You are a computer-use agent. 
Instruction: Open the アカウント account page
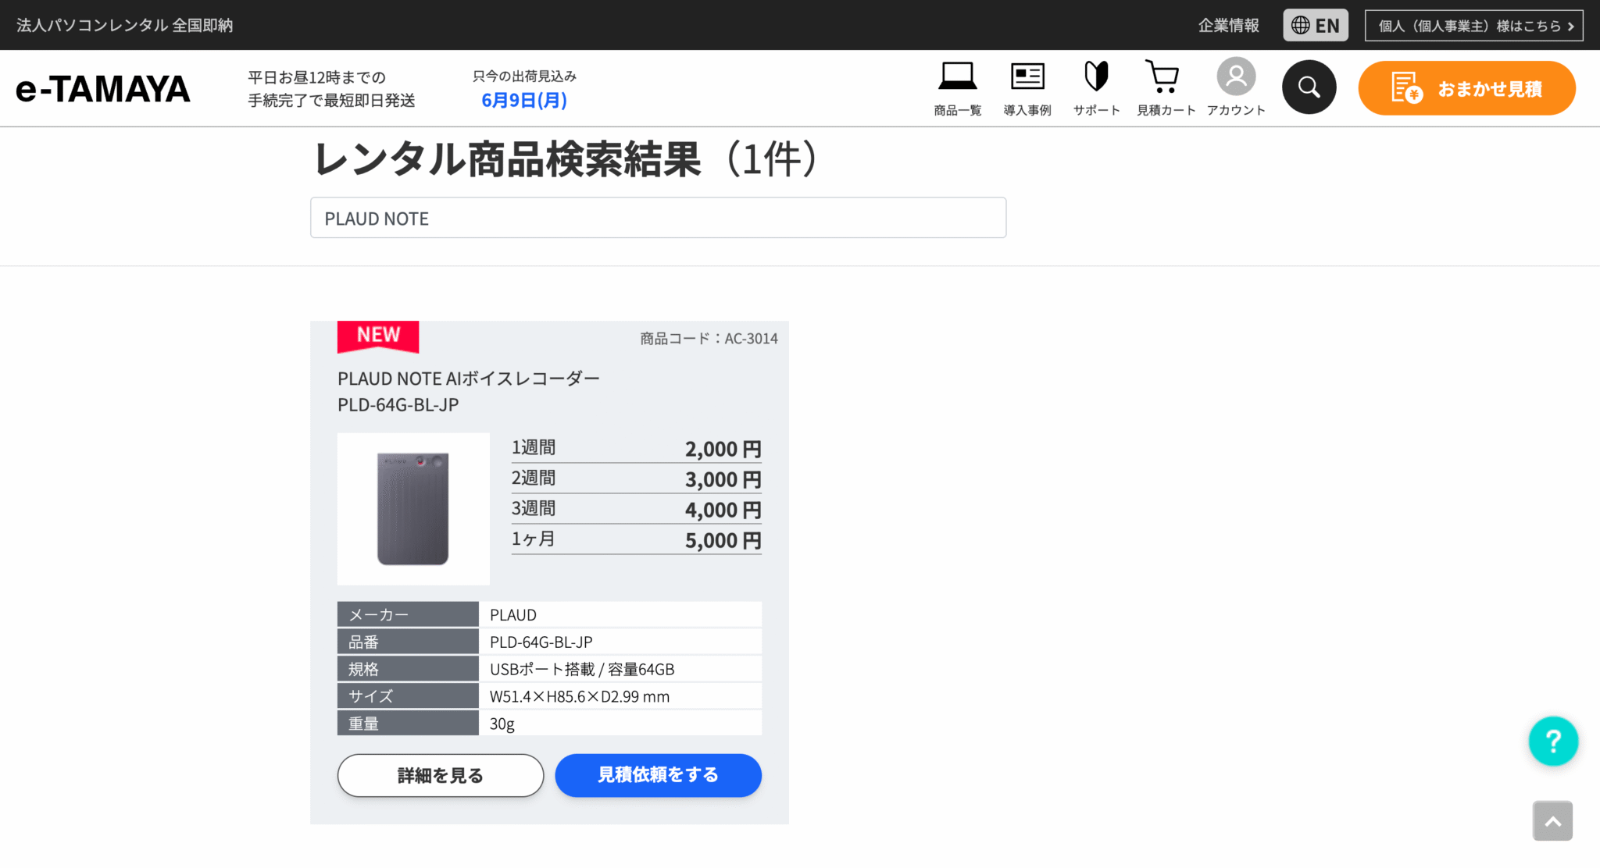click(1236, 87)
